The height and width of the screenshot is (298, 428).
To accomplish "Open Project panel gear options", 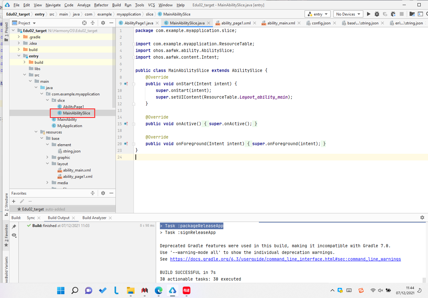I will [103, 23].
